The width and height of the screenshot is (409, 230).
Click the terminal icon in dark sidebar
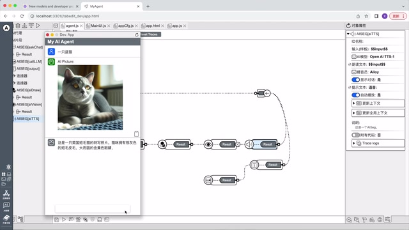click(4, 179)
